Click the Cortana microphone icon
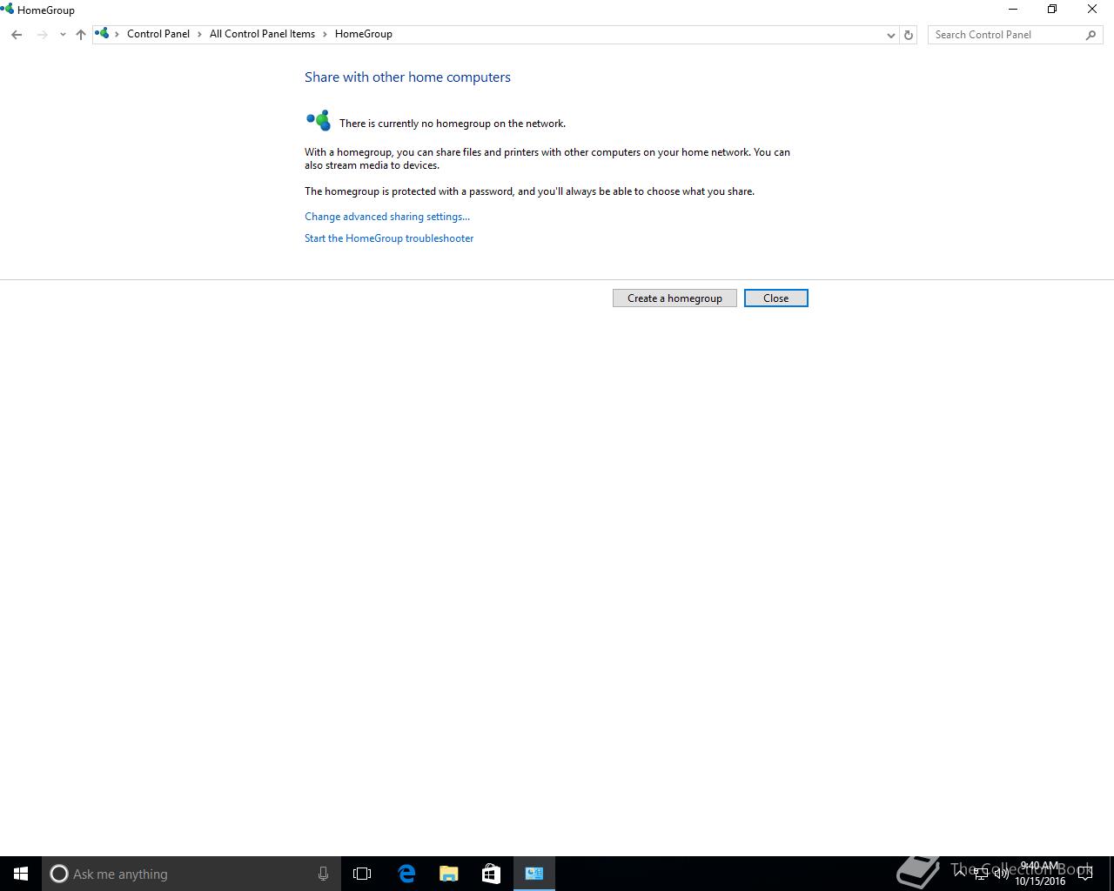 pos(323,874)
